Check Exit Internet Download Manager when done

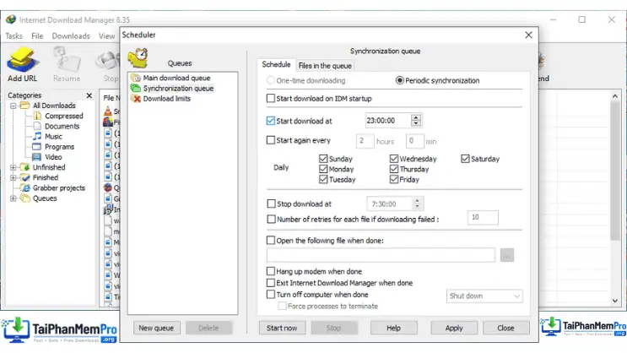pyautogui.click(x=271, y=283)
